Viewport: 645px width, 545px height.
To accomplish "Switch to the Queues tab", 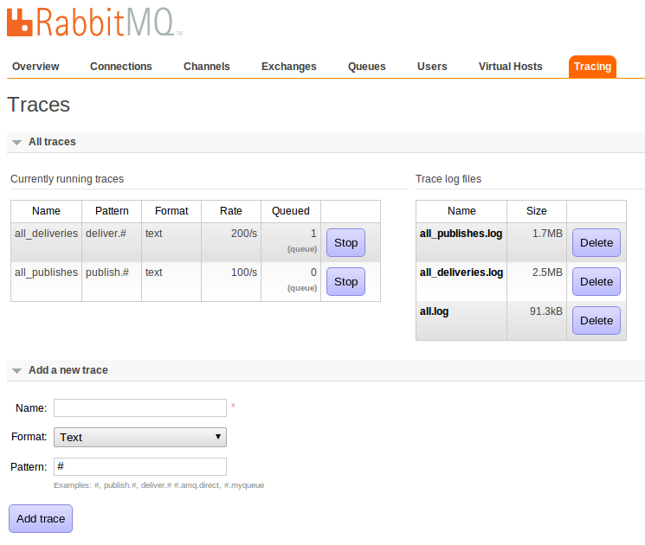I will tap(366, 67).
